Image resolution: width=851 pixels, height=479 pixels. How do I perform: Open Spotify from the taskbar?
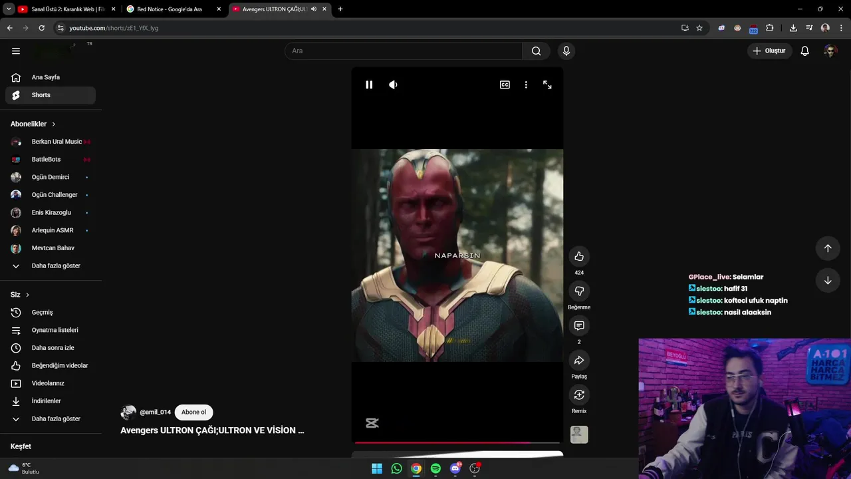(435, 468)
